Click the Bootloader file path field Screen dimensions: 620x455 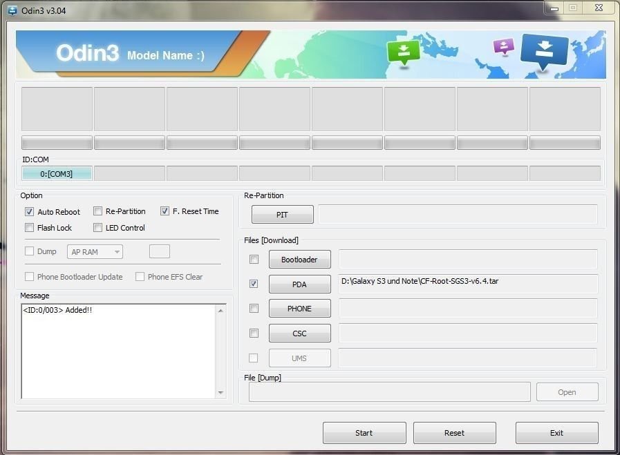468,259
